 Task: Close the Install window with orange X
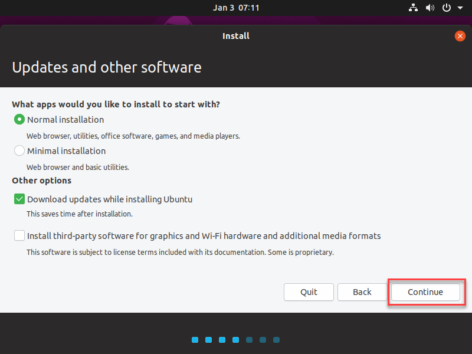click(460, 36)
